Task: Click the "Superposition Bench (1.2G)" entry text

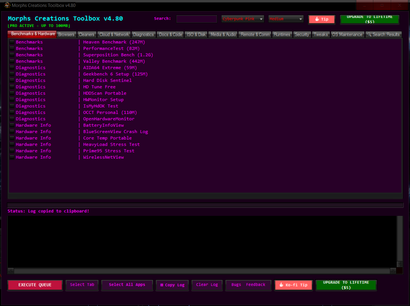Action: pyautogui.click(x=118, y=55)
